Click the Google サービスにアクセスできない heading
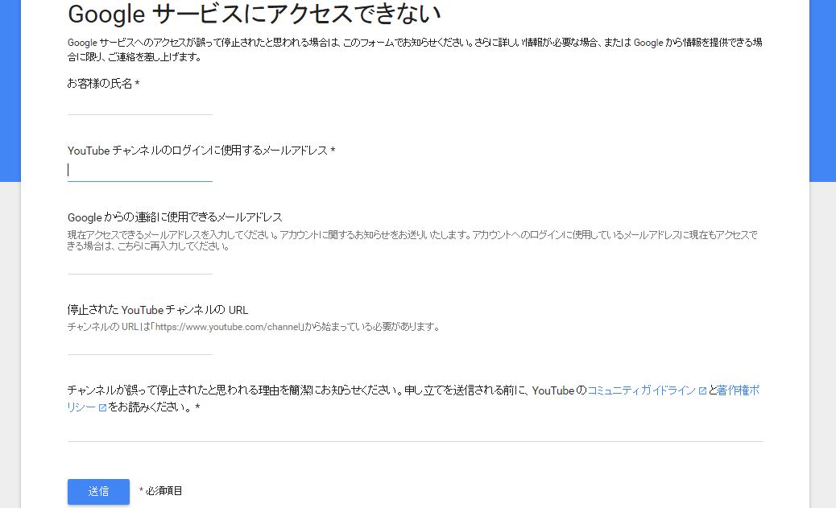Viewport: 836px width, 508px height. coord(255,14)
